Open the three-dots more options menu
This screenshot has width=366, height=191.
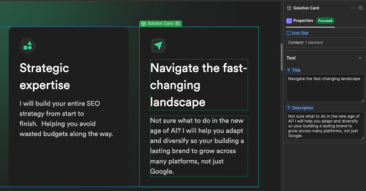[x=353, y=8]
